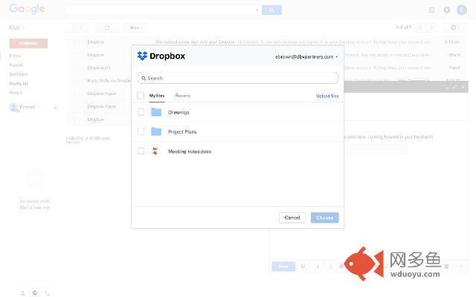Check the Drawings folder checkbox
The width and height of the screenshot is (476, 297).
[x=141, y=112]
